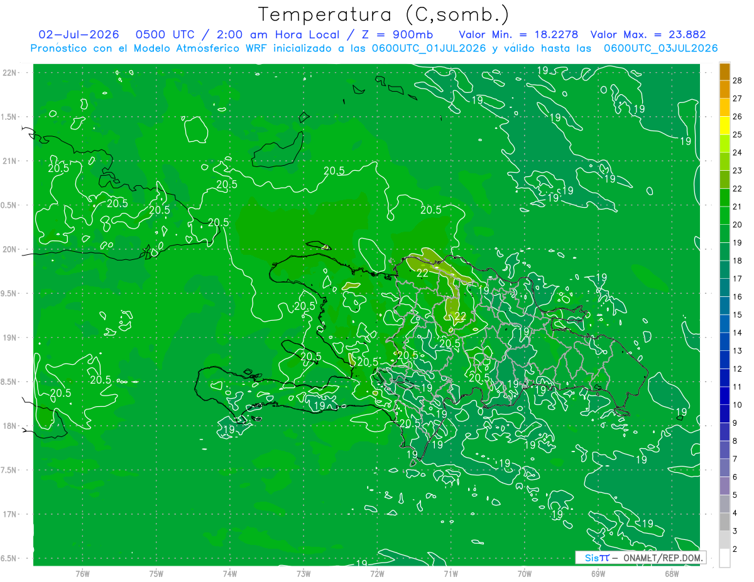Click the teal swatch between legend values 16 and 17
Image resolution: width=754 pixels, height=582 pixels.
point(725,288)
